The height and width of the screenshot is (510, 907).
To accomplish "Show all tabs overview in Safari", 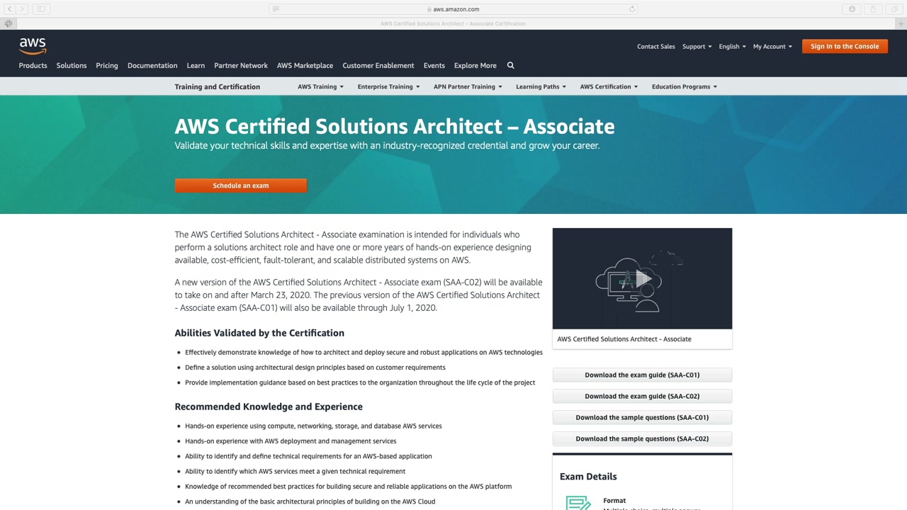I will click(893, 9).
